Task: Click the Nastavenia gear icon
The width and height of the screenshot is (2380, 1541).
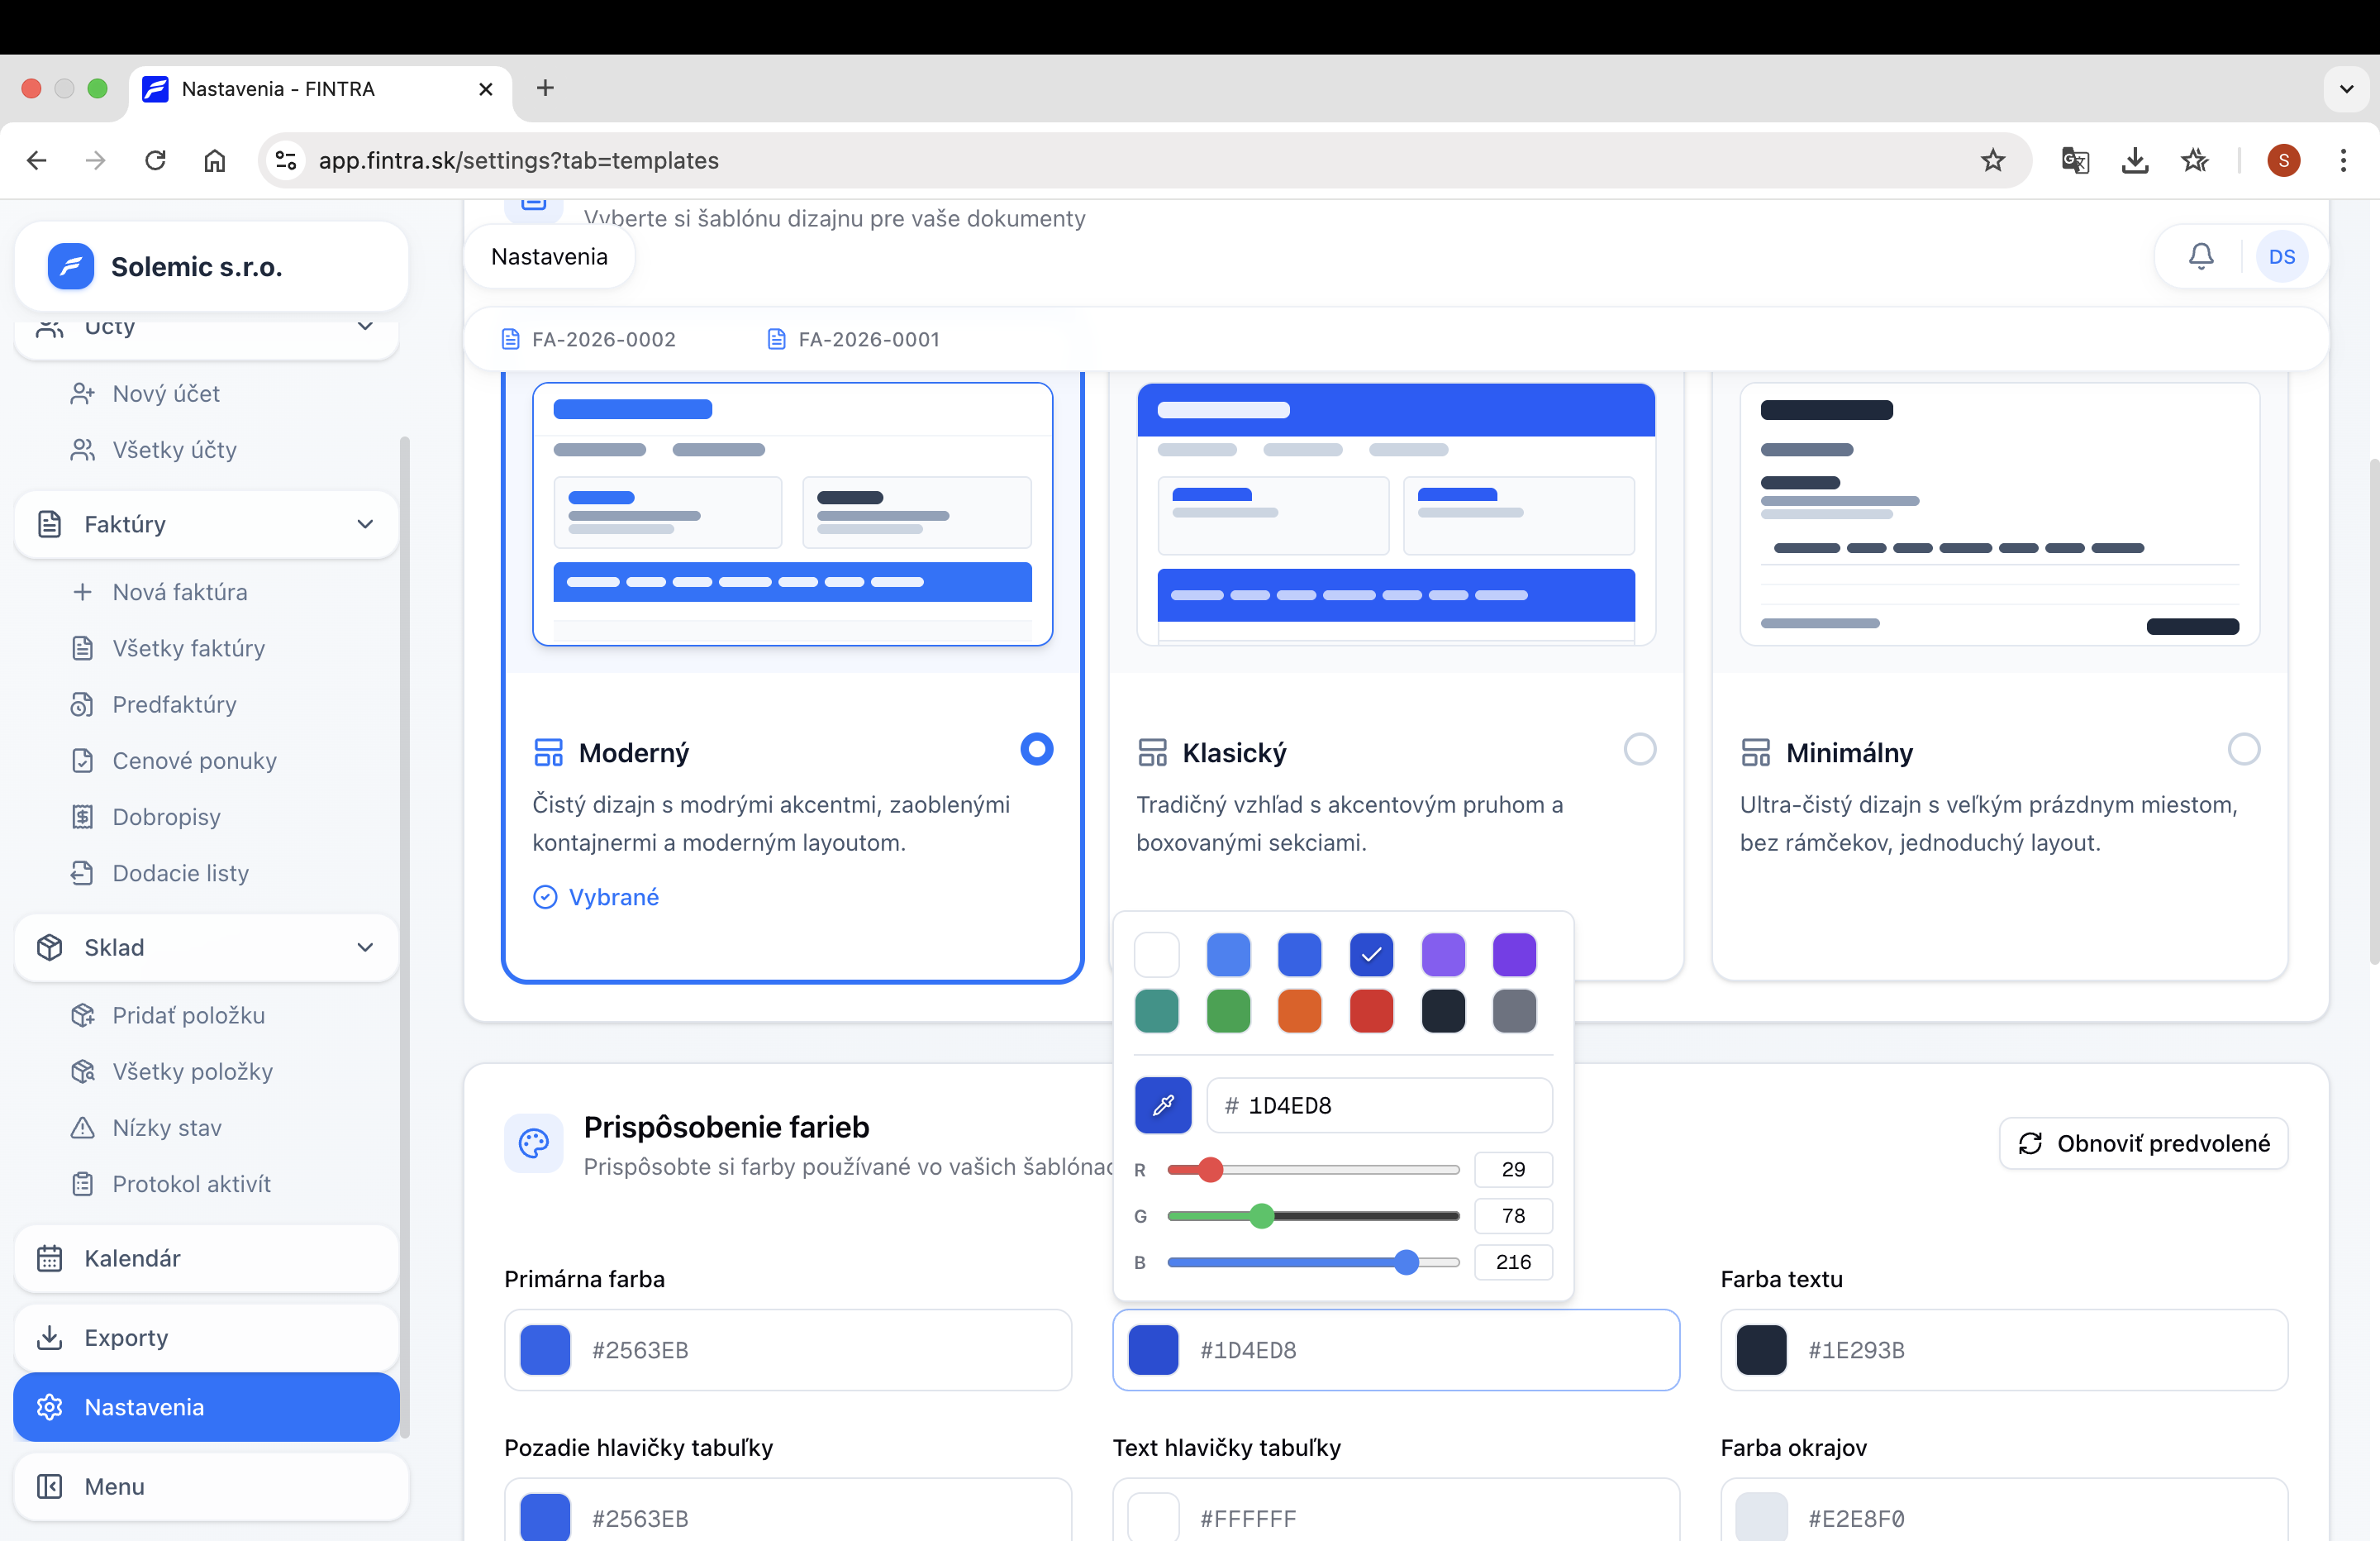Action: point(50,1407)
